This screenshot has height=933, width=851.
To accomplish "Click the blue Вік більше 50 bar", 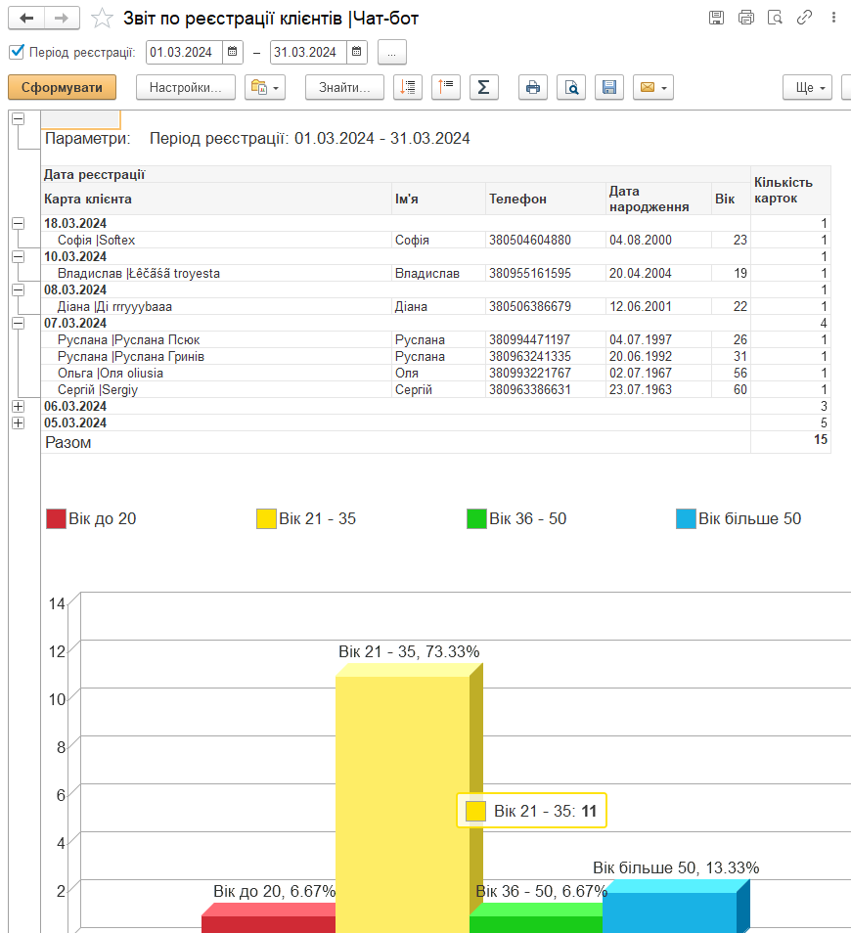I will point(669,912).
